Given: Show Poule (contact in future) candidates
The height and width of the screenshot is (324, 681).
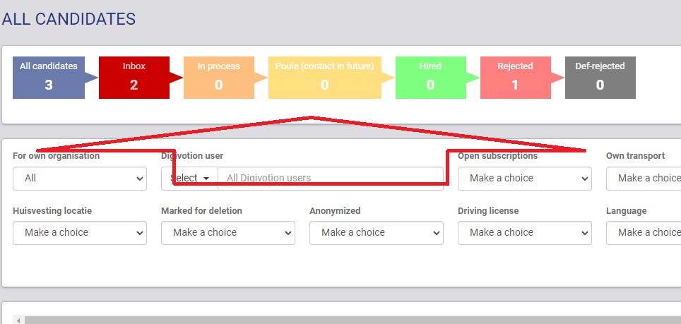Looking at the screenshot, I should click(x=324, y=77).
